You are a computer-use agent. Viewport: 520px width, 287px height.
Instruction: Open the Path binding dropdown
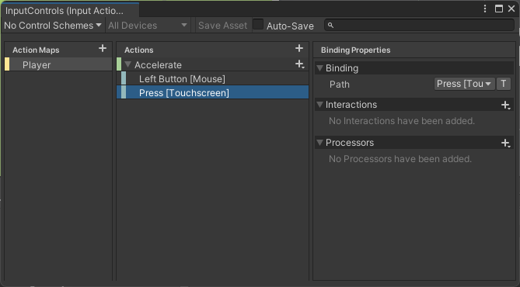tap(464, 84)
